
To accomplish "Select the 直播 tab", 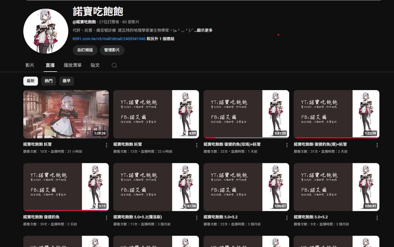I will tap(50, 65).
